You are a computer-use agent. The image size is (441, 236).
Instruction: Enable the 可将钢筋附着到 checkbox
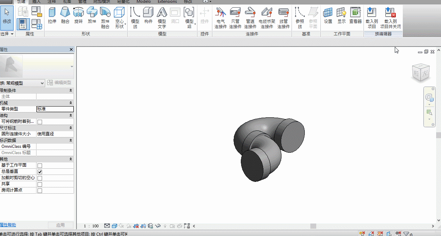click(40, 122)
